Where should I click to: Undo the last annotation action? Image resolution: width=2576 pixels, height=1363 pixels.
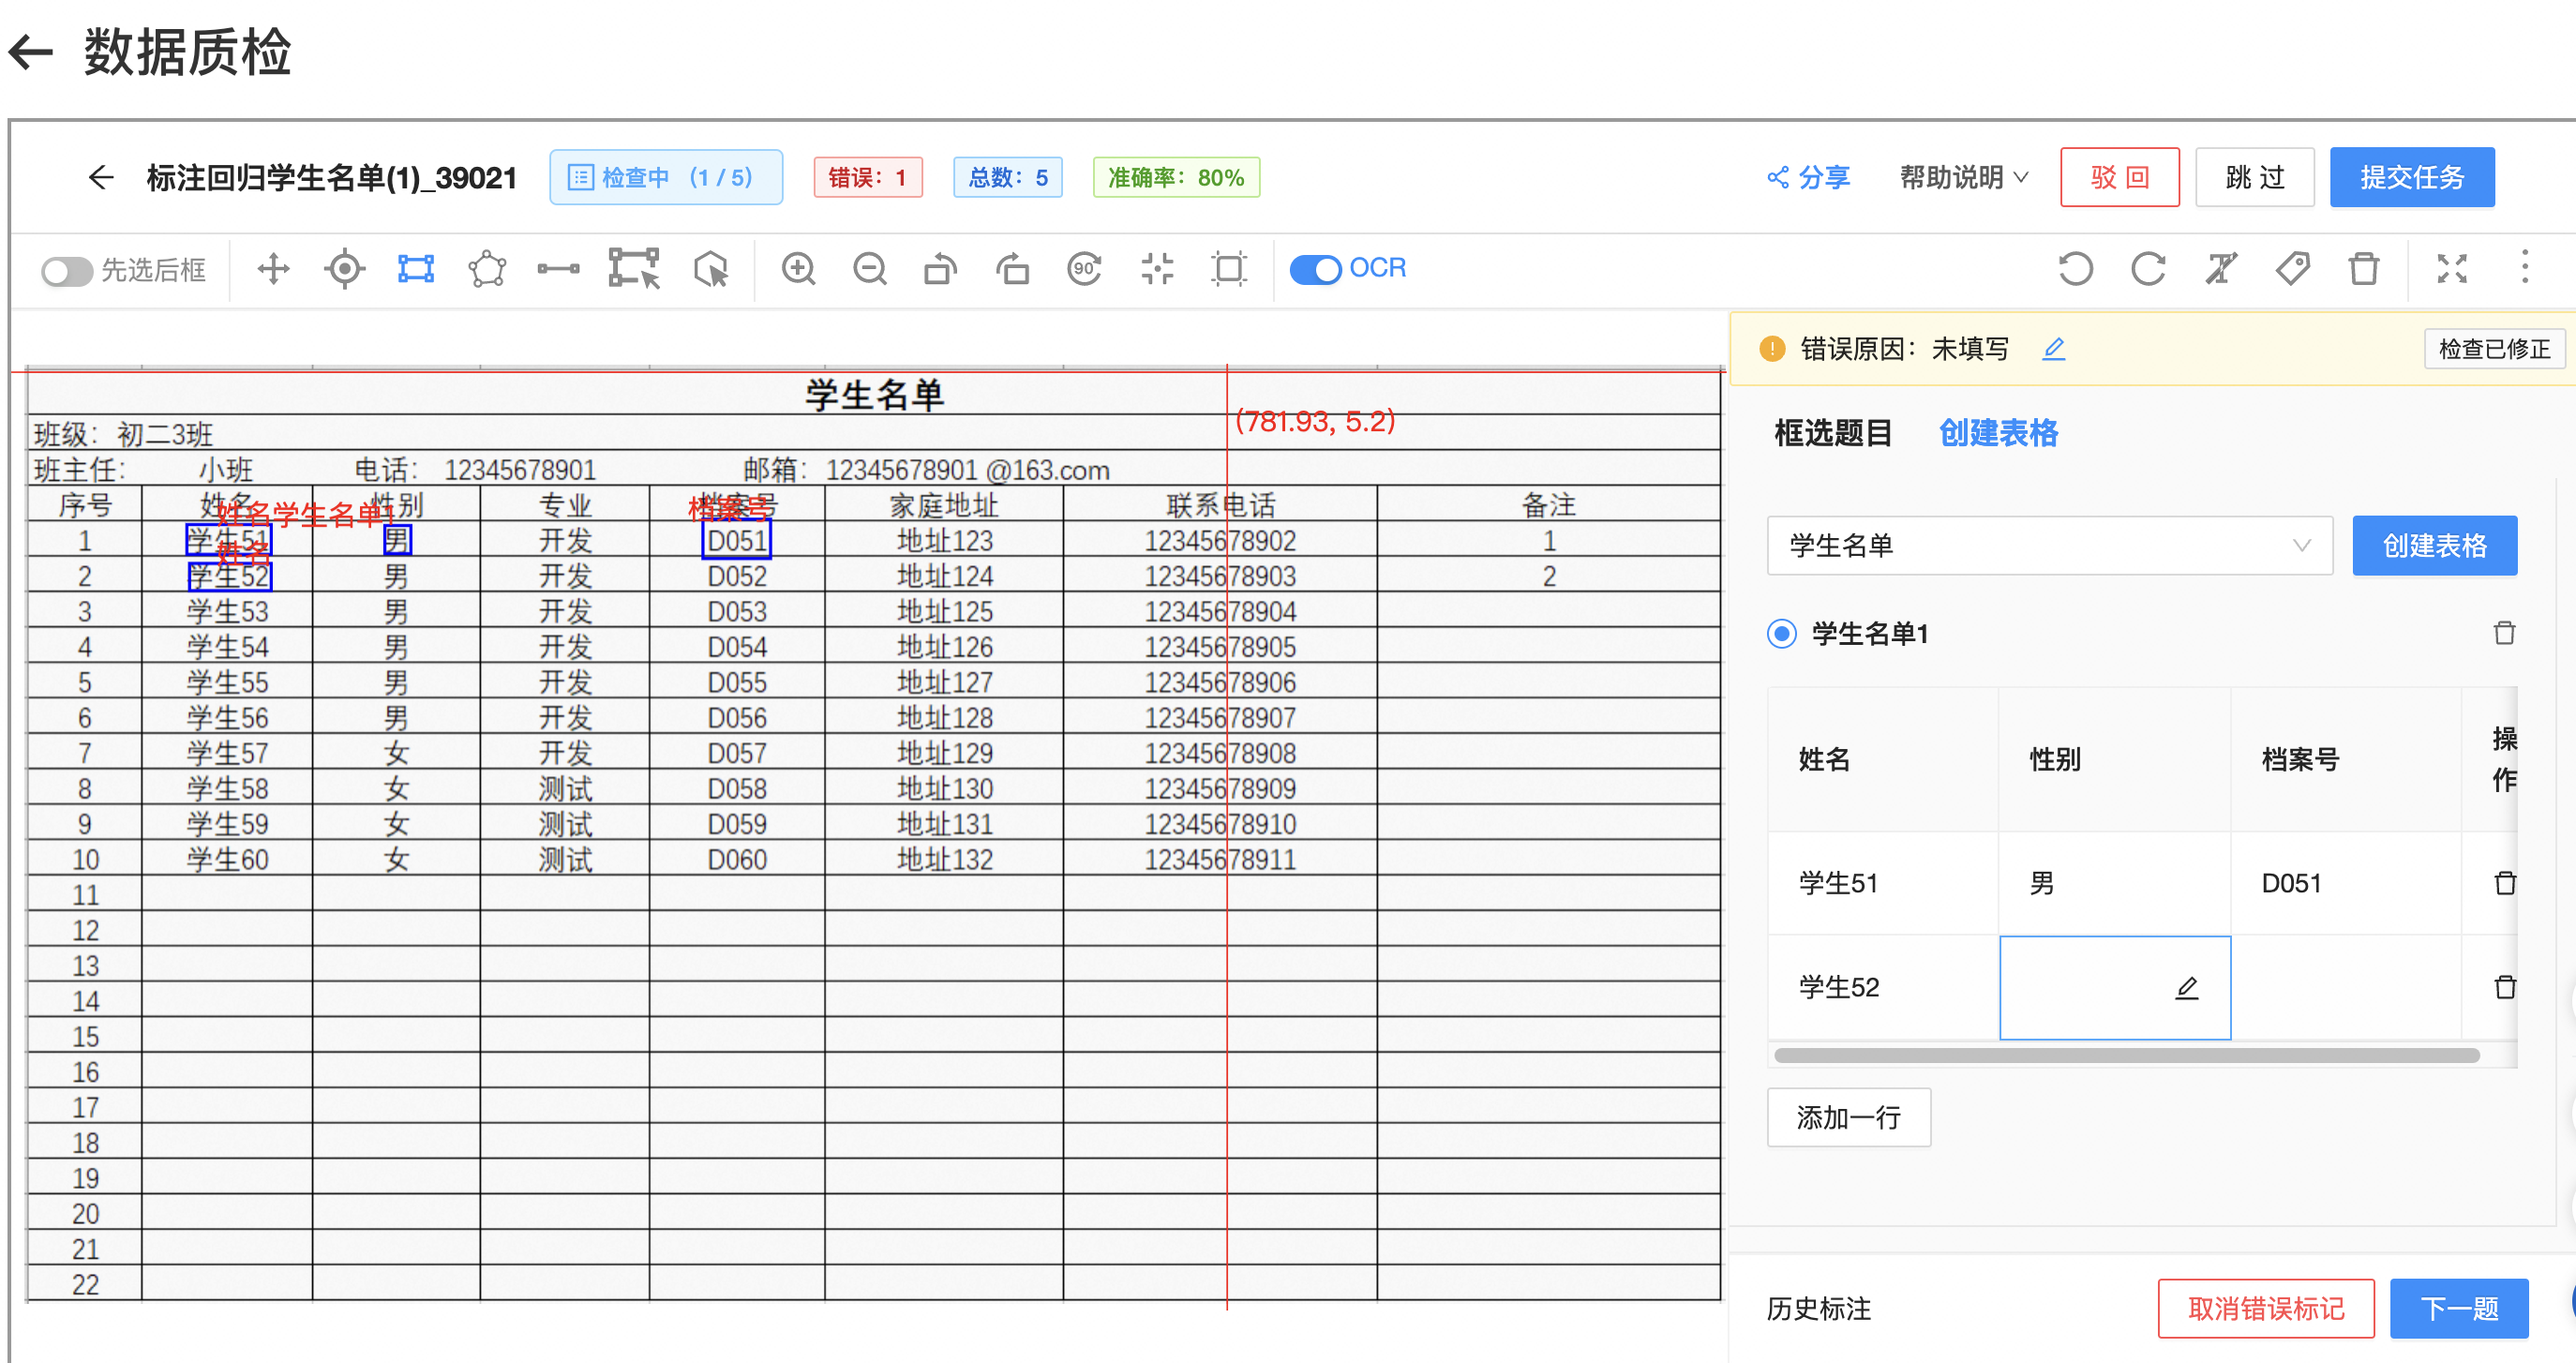pyautogui.click(x=2076, y=269)
